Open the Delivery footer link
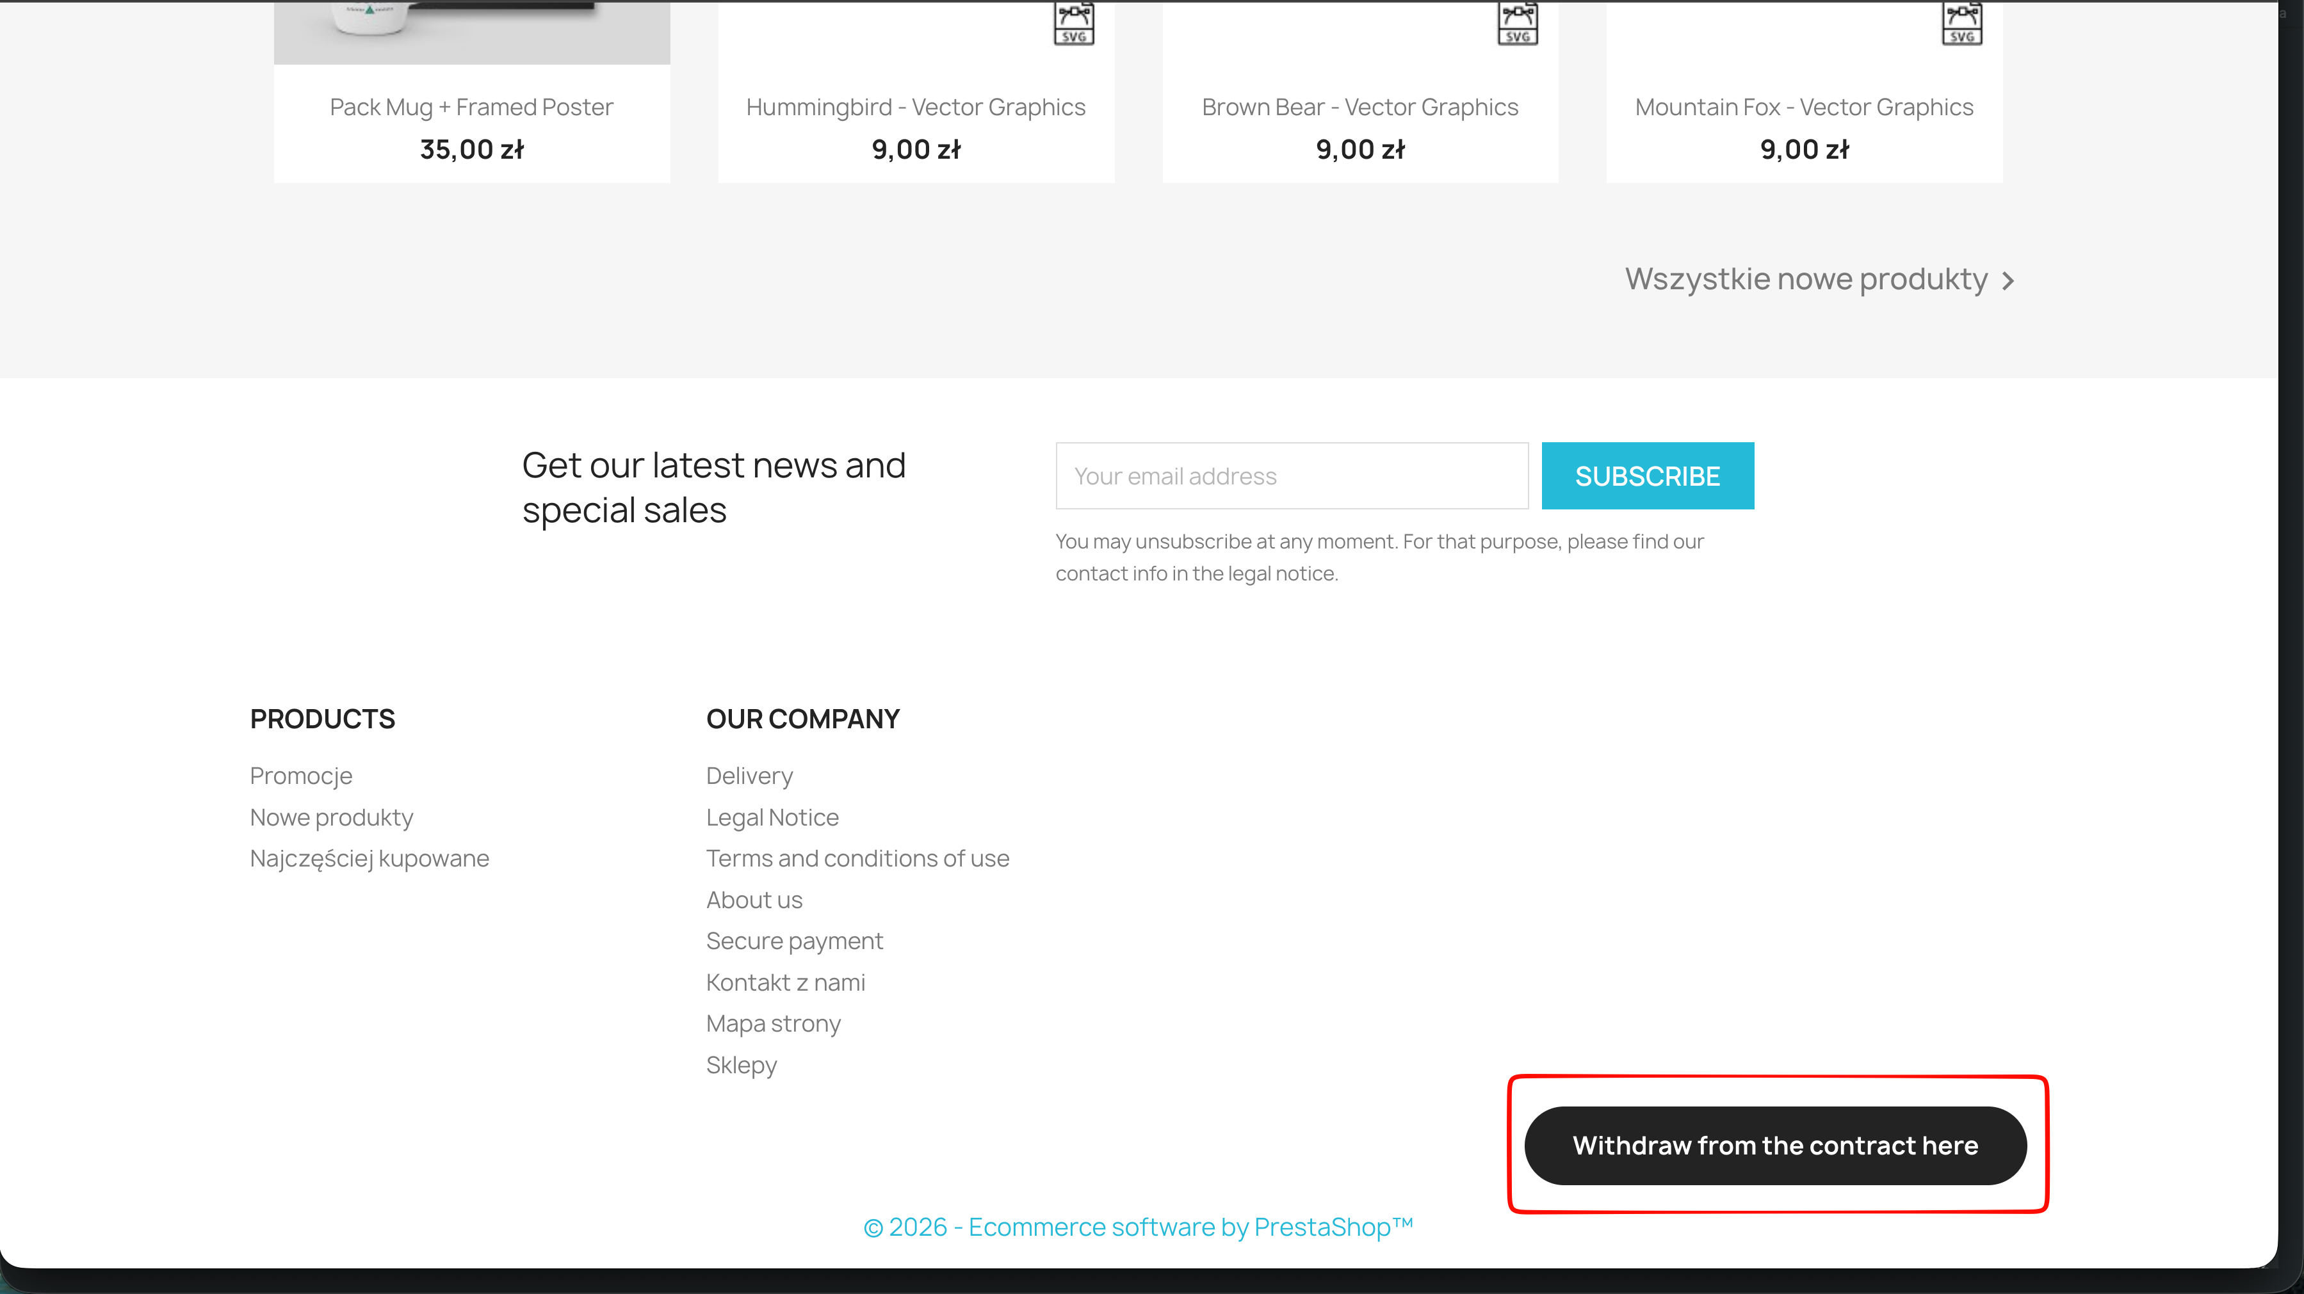 pos(749,776)
